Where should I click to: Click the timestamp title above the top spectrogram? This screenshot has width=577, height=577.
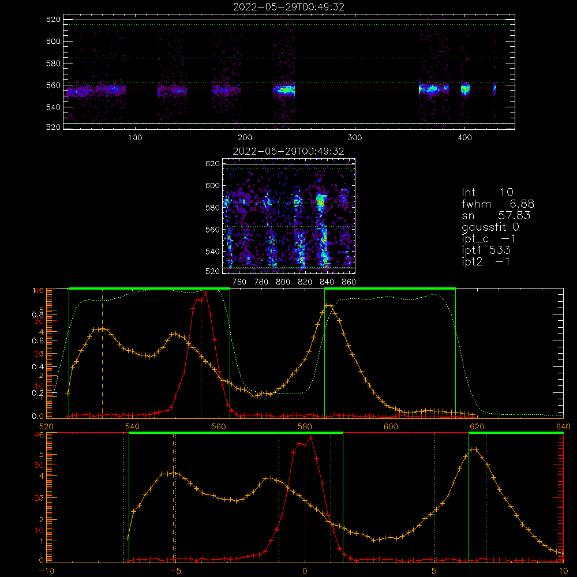click(x=288, y=7)
